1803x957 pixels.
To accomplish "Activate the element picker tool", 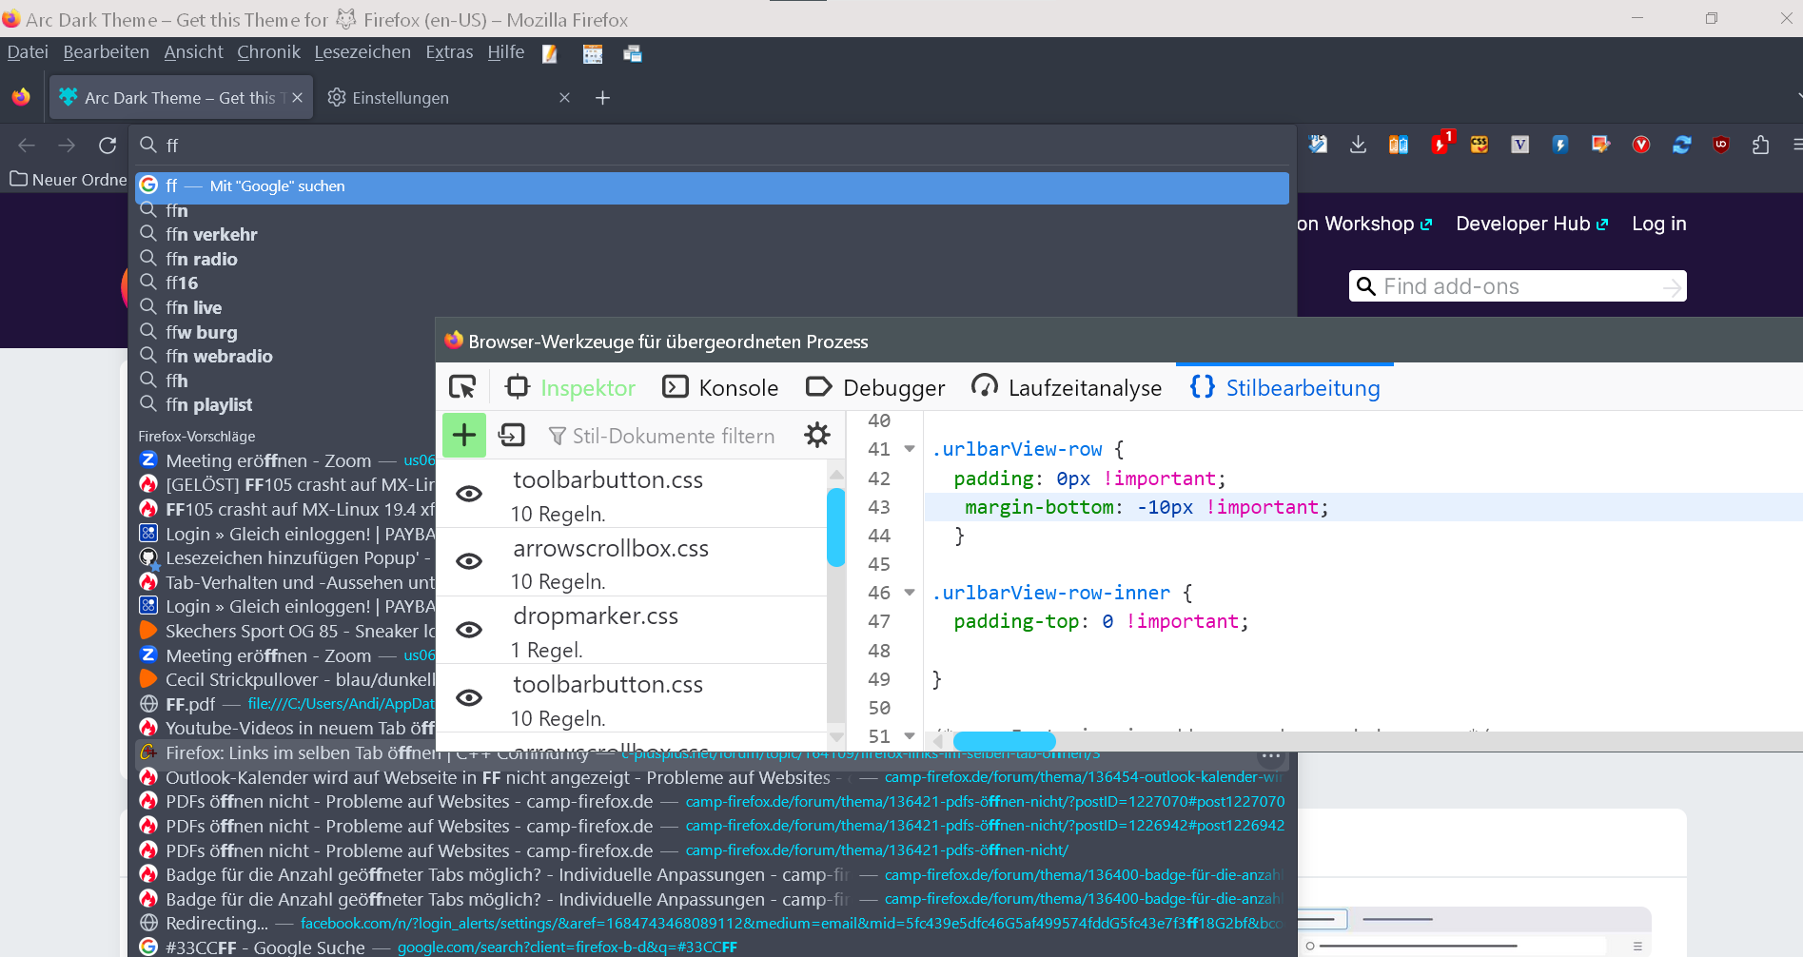I will (462, 387).
